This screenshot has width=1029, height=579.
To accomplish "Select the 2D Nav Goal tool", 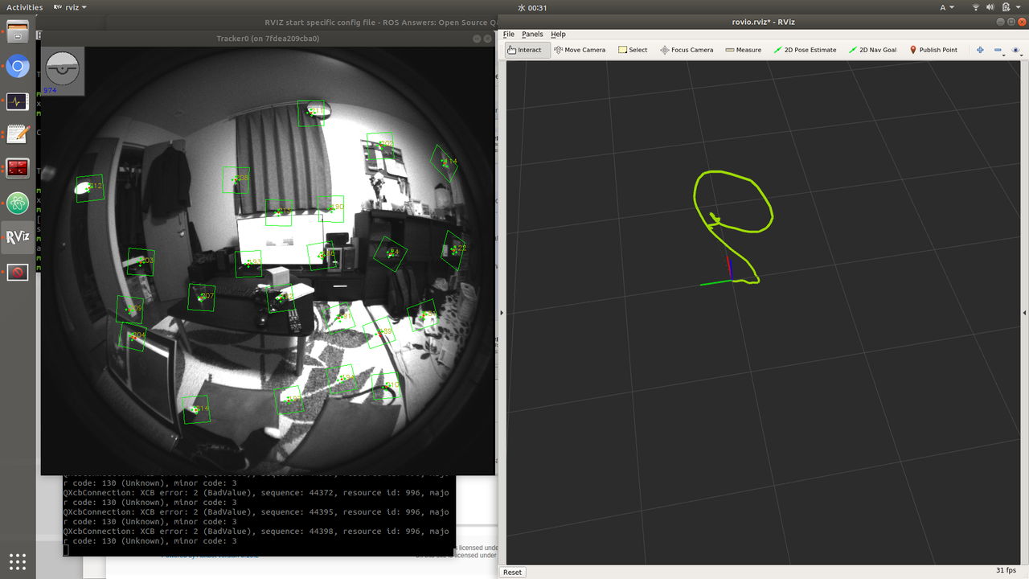I will point(873,49).
